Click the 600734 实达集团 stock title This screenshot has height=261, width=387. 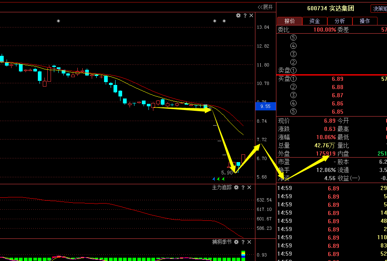point(330,8)
